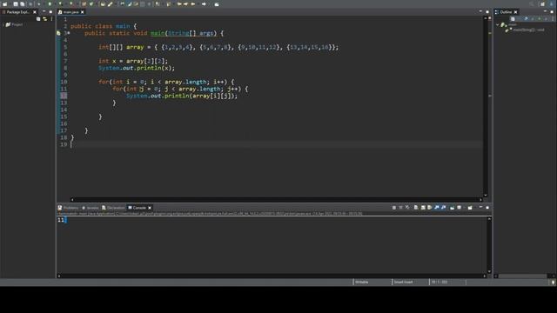This screenshot has height=313, width=557.
Task: Close the Console tab
Action: click(x=150, y=208)
